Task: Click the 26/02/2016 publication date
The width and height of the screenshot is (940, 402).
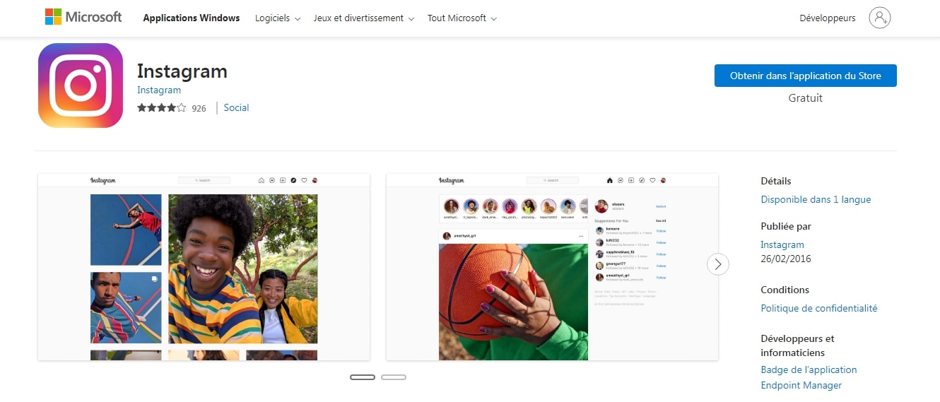Action: tap(786, 259)
